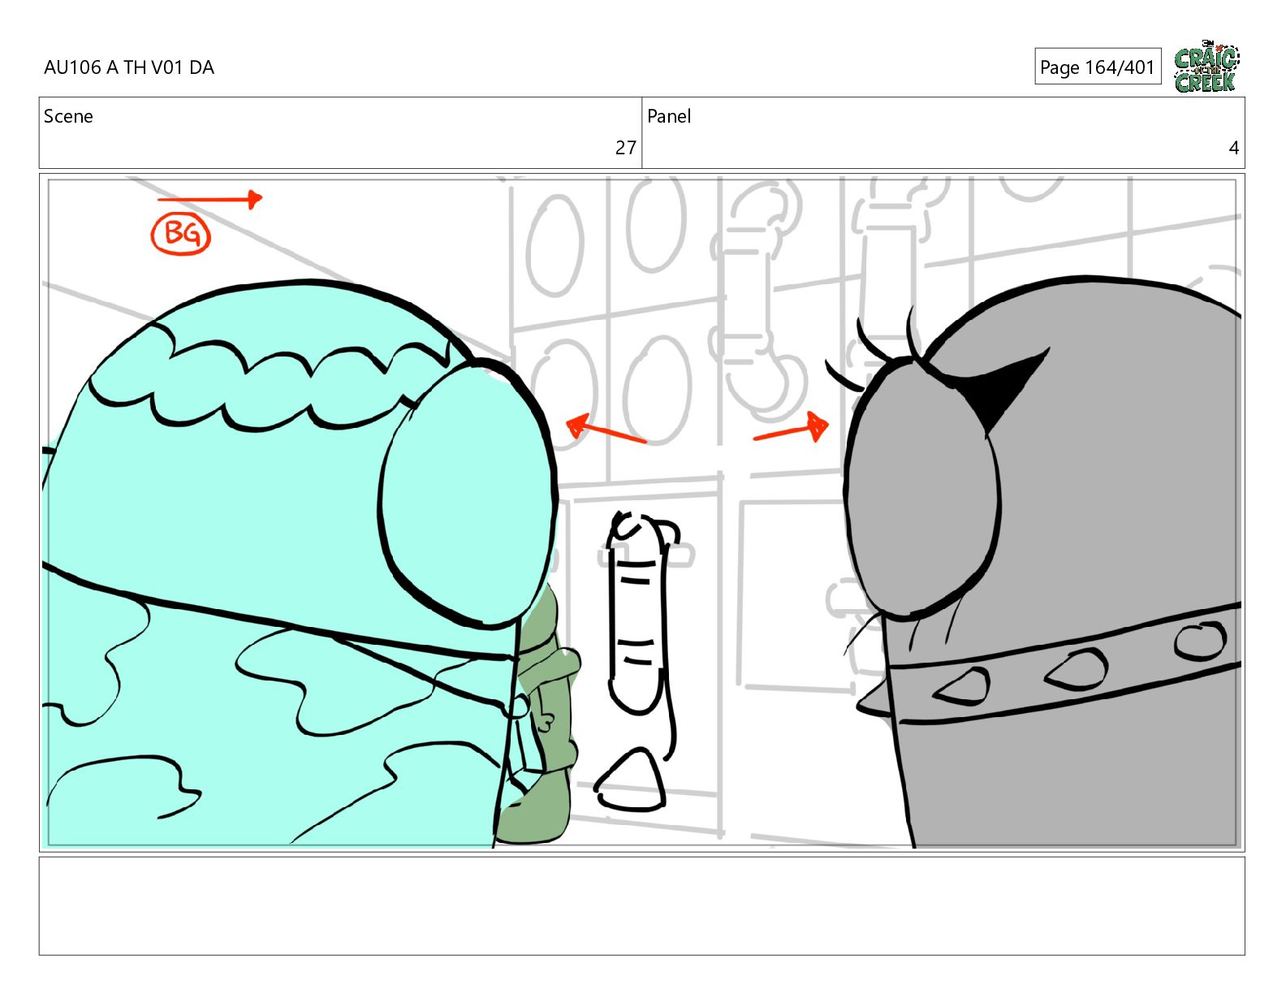Click the storyboard panel drawing

click(641, 512)
